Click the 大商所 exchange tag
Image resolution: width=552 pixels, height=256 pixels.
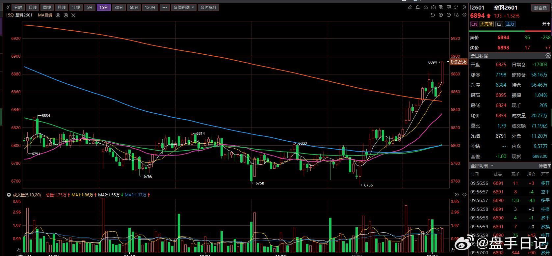(x=486, y=24)
